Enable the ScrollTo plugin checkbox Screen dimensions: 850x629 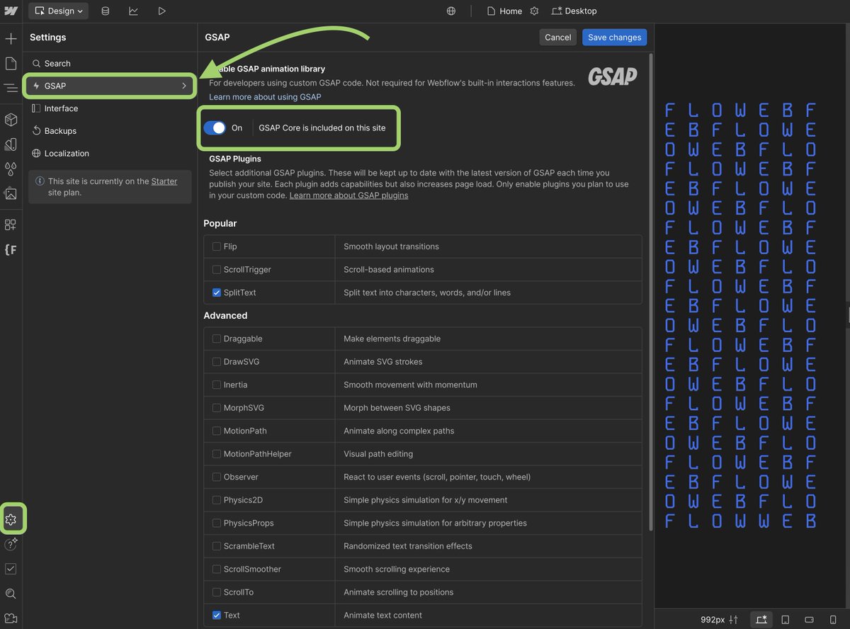(217, 592)
